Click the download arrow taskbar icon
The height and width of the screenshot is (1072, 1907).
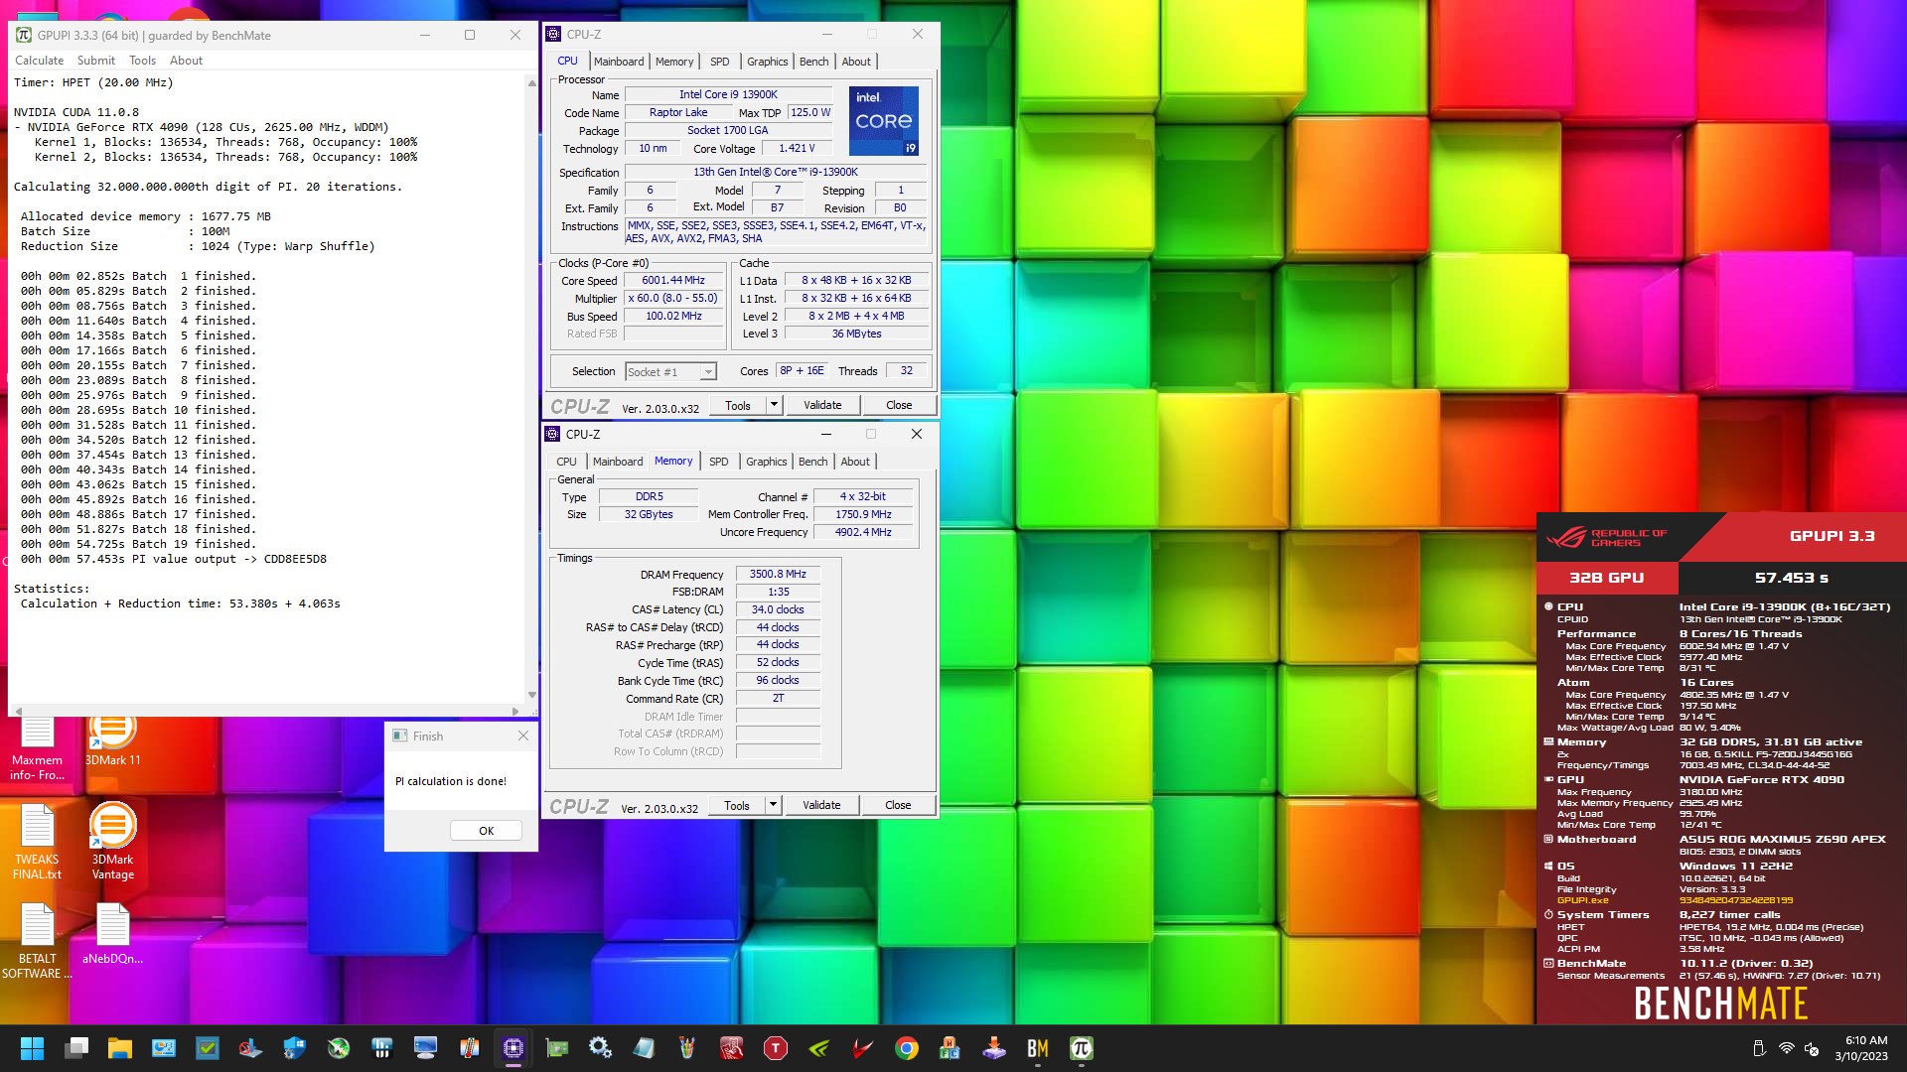[993, 1048]
